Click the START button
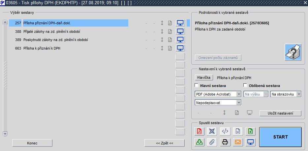 [281, 137]
